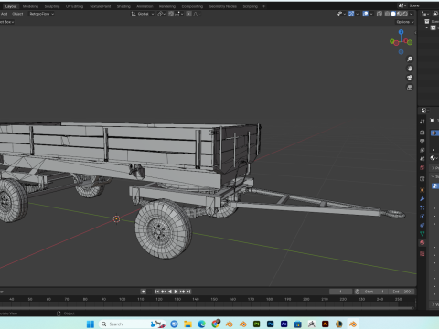
Task: Play the animation forward
Action: coord(176,292)
